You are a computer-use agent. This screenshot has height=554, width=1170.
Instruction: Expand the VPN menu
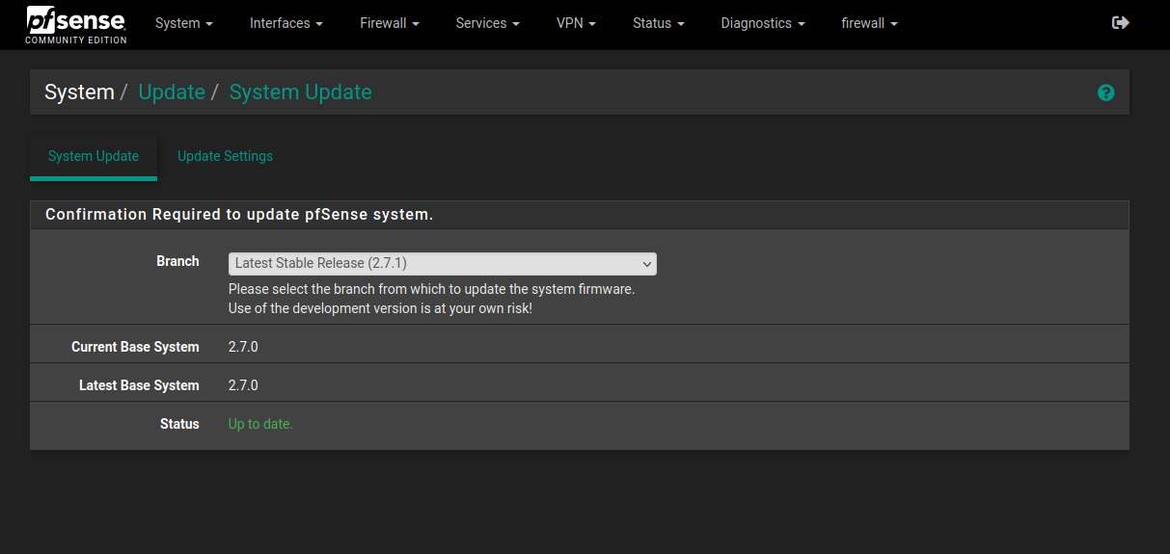tap(576, 23)
